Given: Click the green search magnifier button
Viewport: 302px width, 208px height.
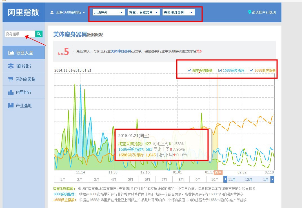Looking at the screenshot, I should [x=39, y=34].
